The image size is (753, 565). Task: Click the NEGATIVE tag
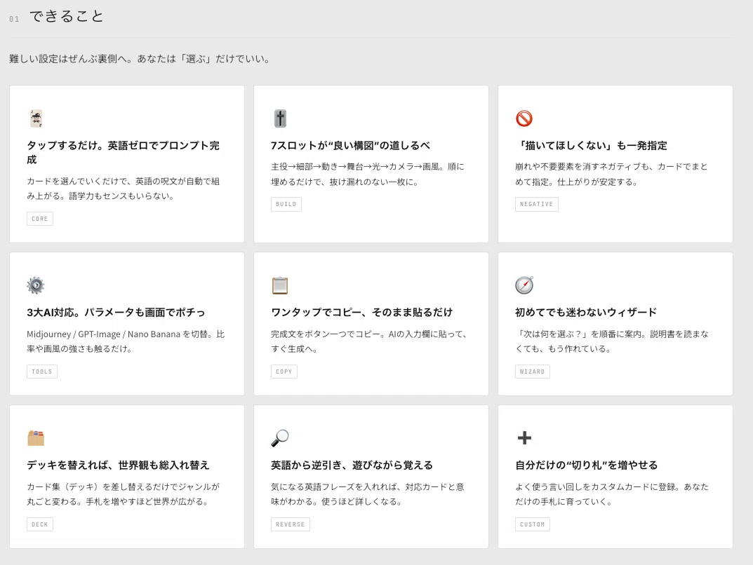click(x=536, y=204)
